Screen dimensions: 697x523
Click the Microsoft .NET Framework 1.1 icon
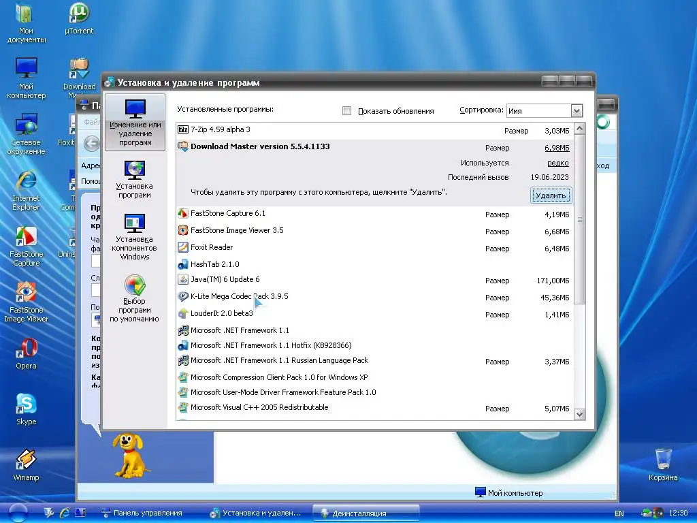point(182,330)
